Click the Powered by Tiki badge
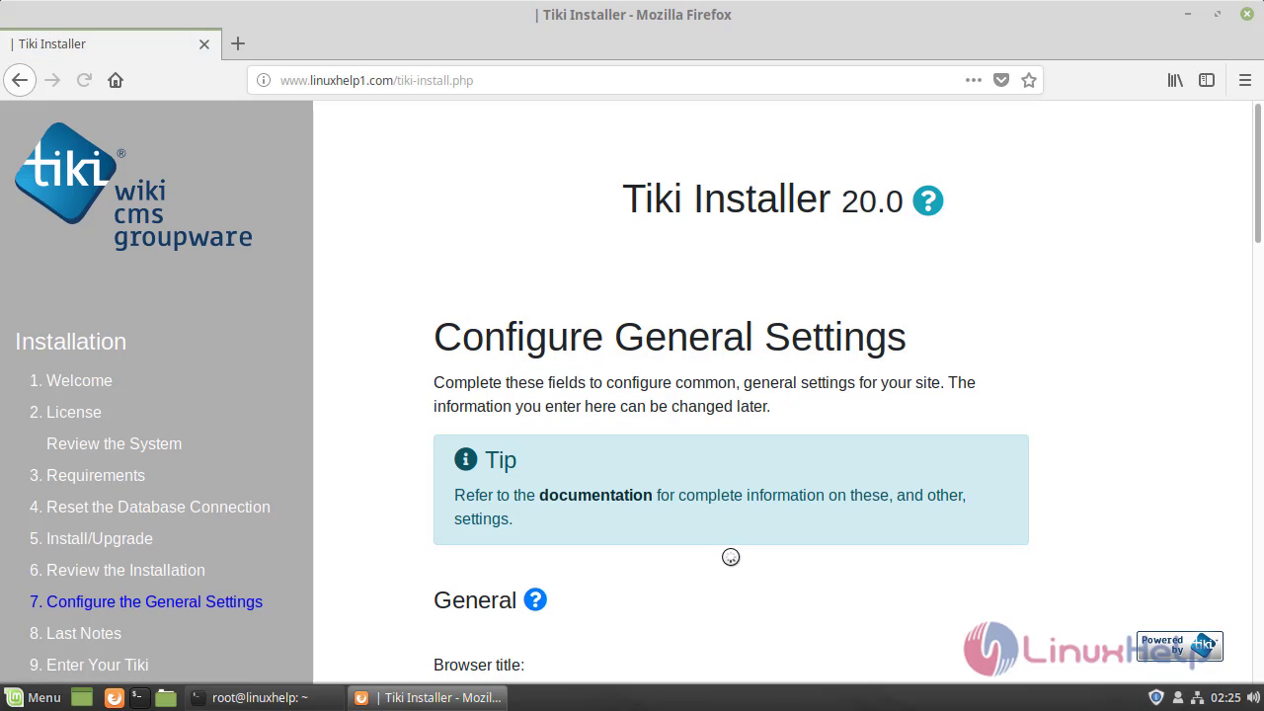 point(1180,646)
